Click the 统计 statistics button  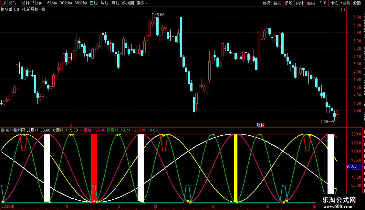pyautogui.click(x=299, y=3)
